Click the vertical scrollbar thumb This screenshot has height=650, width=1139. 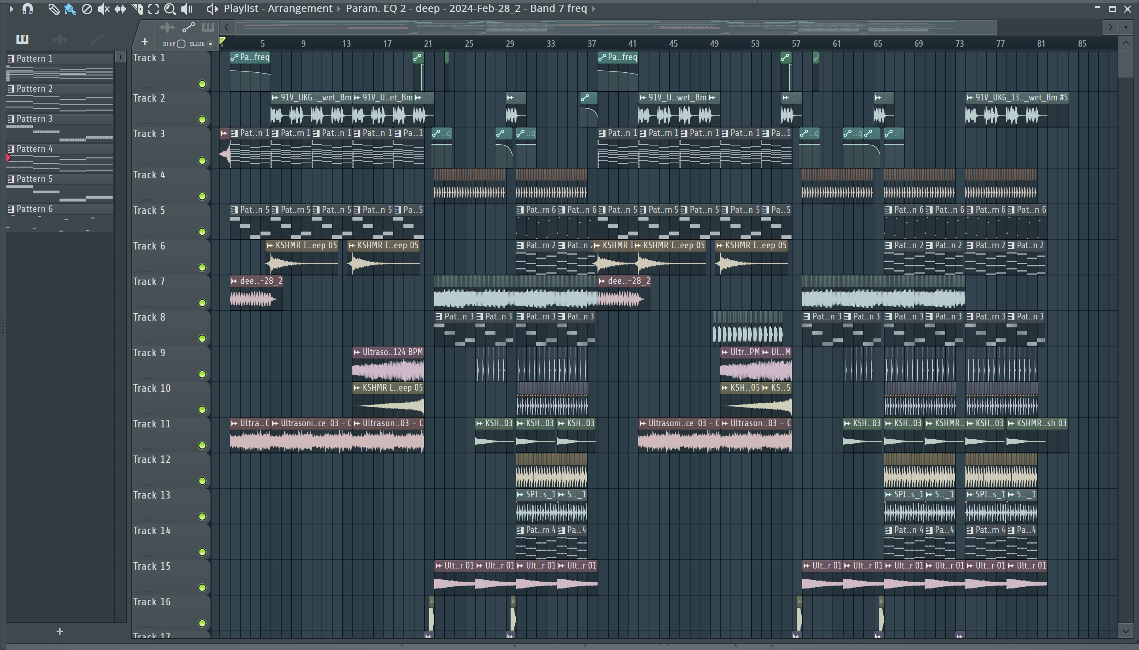point(1126,65)
